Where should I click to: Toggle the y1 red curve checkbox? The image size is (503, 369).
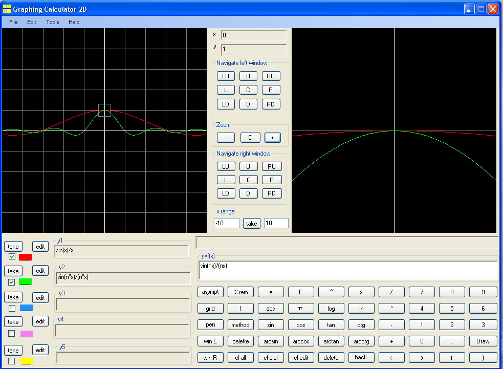[12, 257]
